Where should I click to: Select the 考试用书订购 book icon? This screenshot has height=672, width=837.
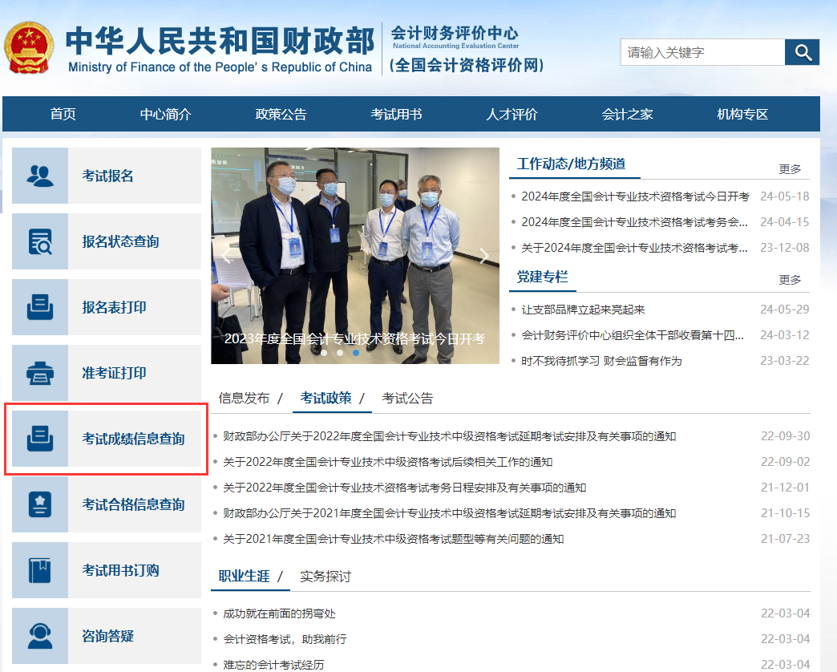click(39, 569)
